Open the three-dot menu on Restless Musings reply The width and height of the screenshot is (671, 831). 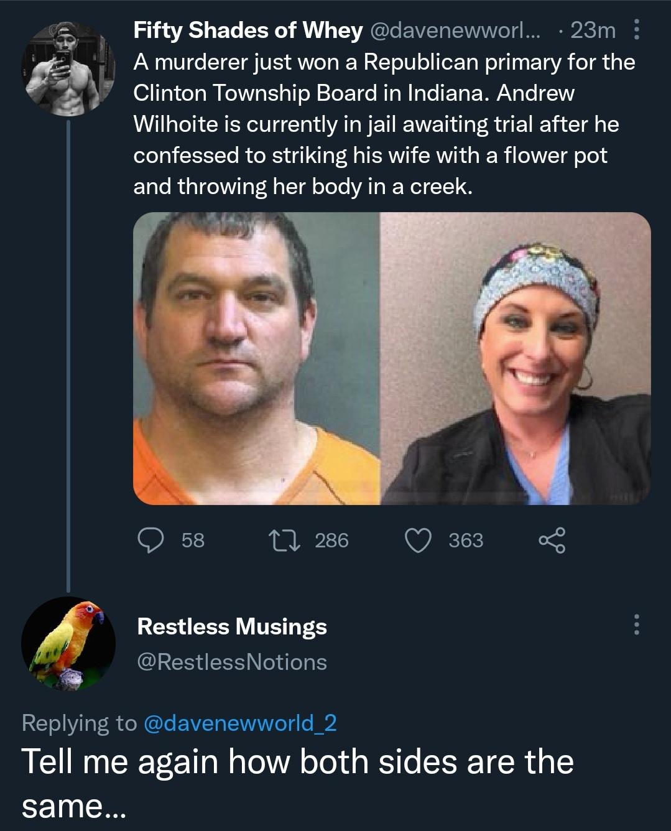pos(636,625)
